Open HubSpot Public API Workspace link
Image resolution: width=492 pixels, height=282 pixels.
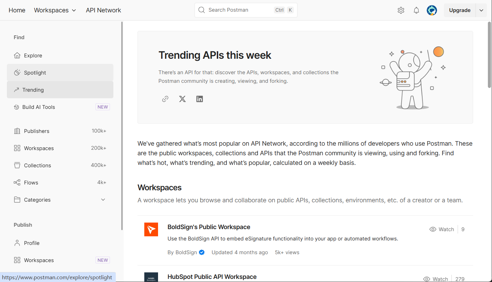(212, 277)
